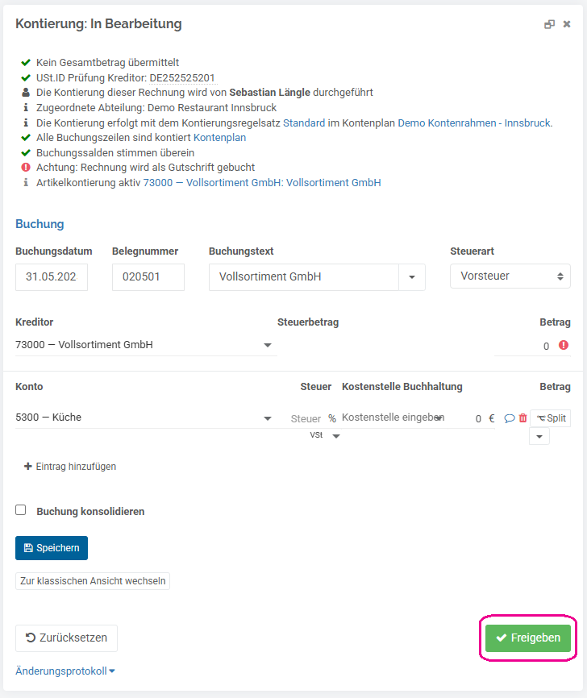Open the dropdown arrow below Split
Image resolution: width=587 pixels, height=698 pixels.
pos(539,437)
